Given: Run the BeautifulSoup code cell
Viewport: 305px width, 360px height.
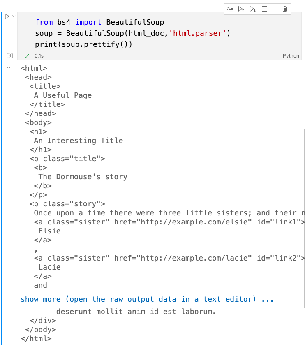Looking at the screenshot, I should point(7,16).
